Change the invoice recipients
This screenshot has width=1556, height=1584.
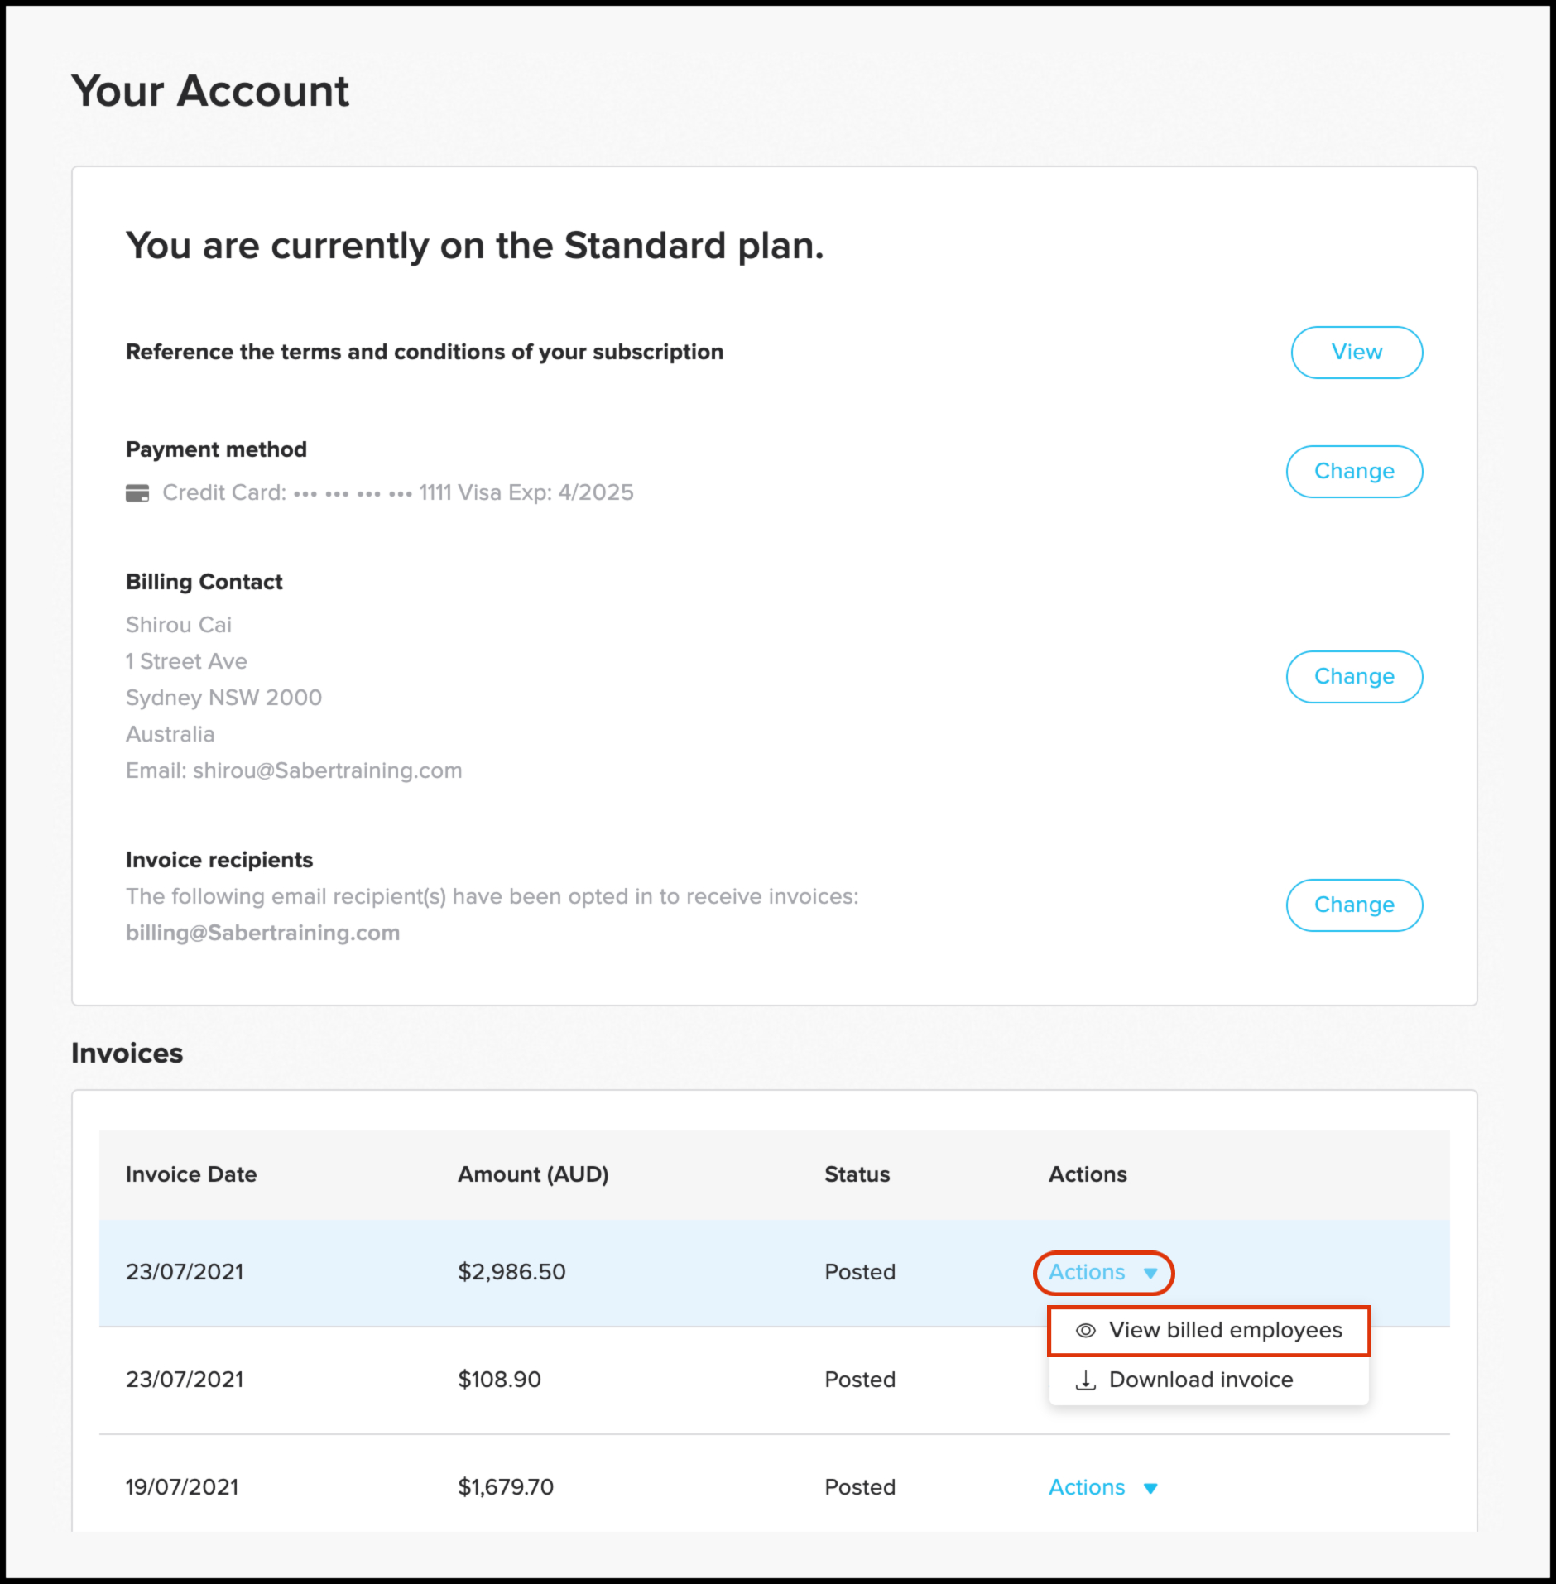point(1354,905)
